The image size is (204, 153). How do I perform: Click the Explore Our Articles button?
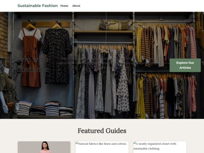tap(185, 65)
